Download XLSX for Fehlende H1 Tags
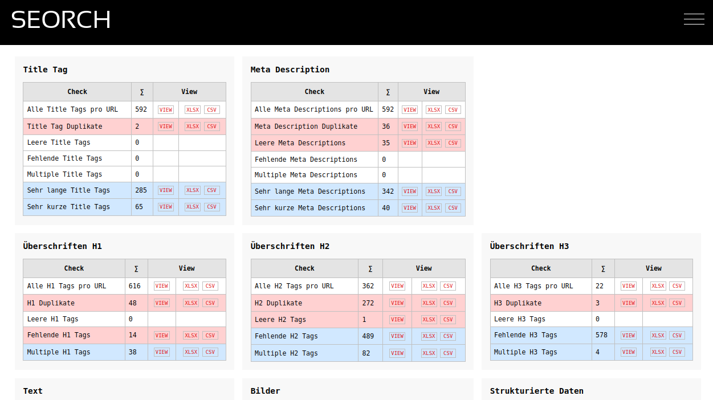The height and width of the screenshot is (400, 713). point(191,336)
